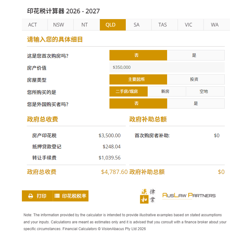Select 是 for first home buyer question
Image resolution: width=234 pixels, height=240 pixels.
(196, 55)
